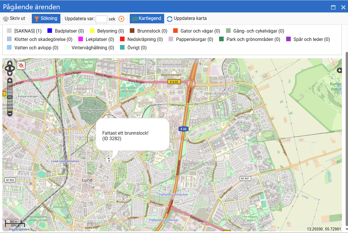Screen dimensions: 348x233
Task: Toggle the Sökning filter panel
Action: coord(46,19)
